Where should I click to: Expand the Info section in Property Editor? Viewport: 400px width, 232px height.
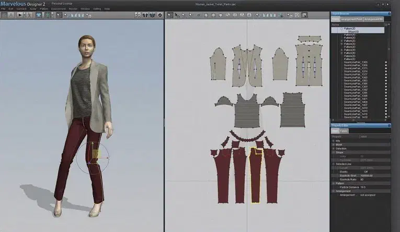(334, 141)
